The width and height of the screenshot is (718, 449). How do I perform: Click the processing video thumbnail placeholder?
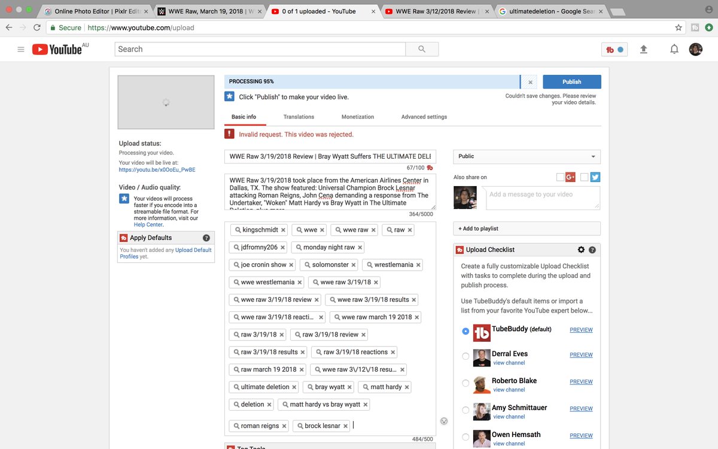coord(166,102)
